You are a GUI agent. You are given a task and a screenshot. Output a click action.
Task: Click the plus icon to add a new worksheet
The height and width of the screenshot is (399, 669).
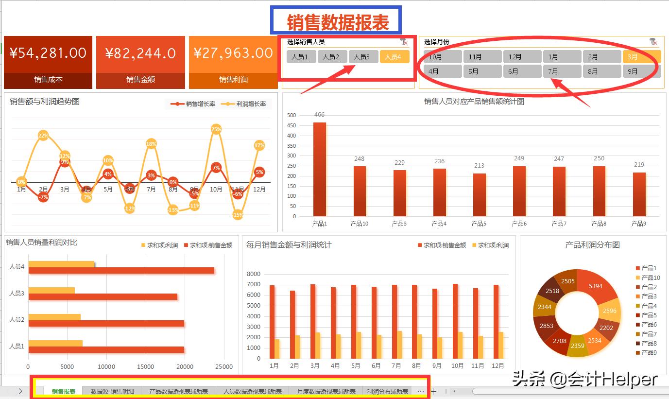(x=432, y=391)
